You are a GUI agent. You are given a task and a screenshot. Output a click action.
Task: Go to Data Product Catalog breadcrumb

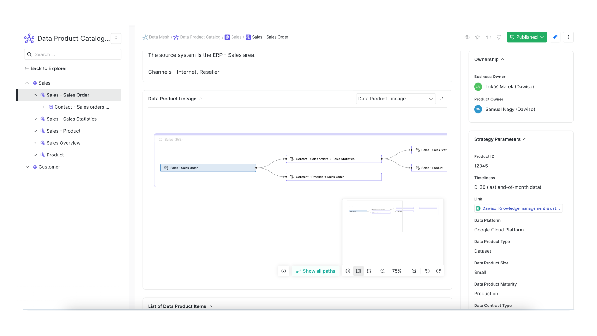point(200,37)
